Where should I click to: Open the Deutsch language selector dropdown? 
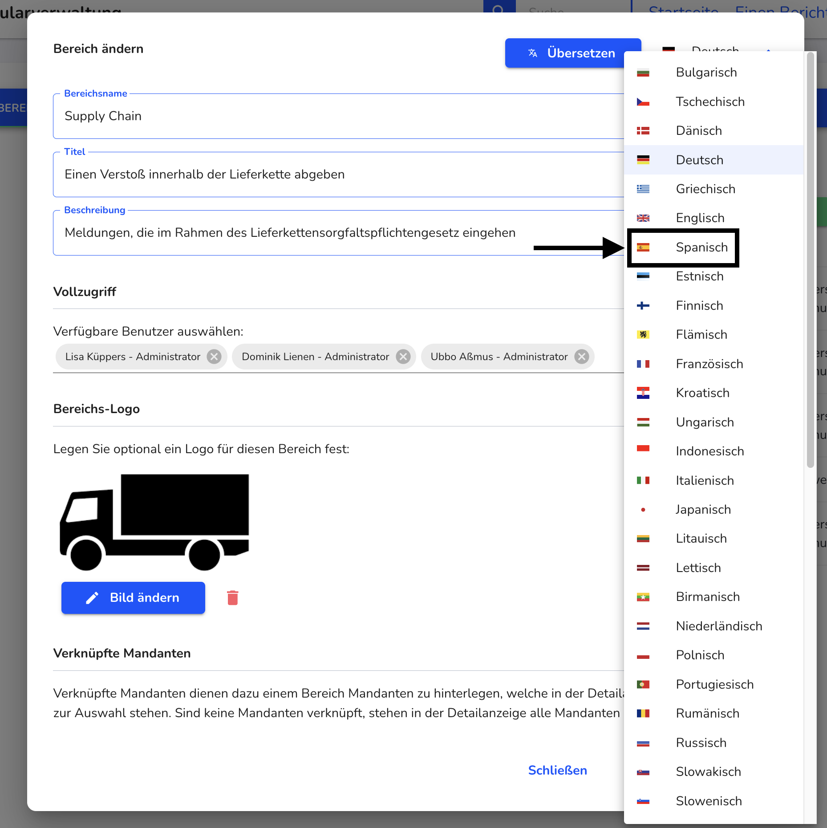point(717,48)
